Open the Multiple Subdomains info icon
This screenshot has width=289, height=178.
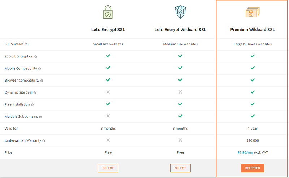[x=40, y=117]
